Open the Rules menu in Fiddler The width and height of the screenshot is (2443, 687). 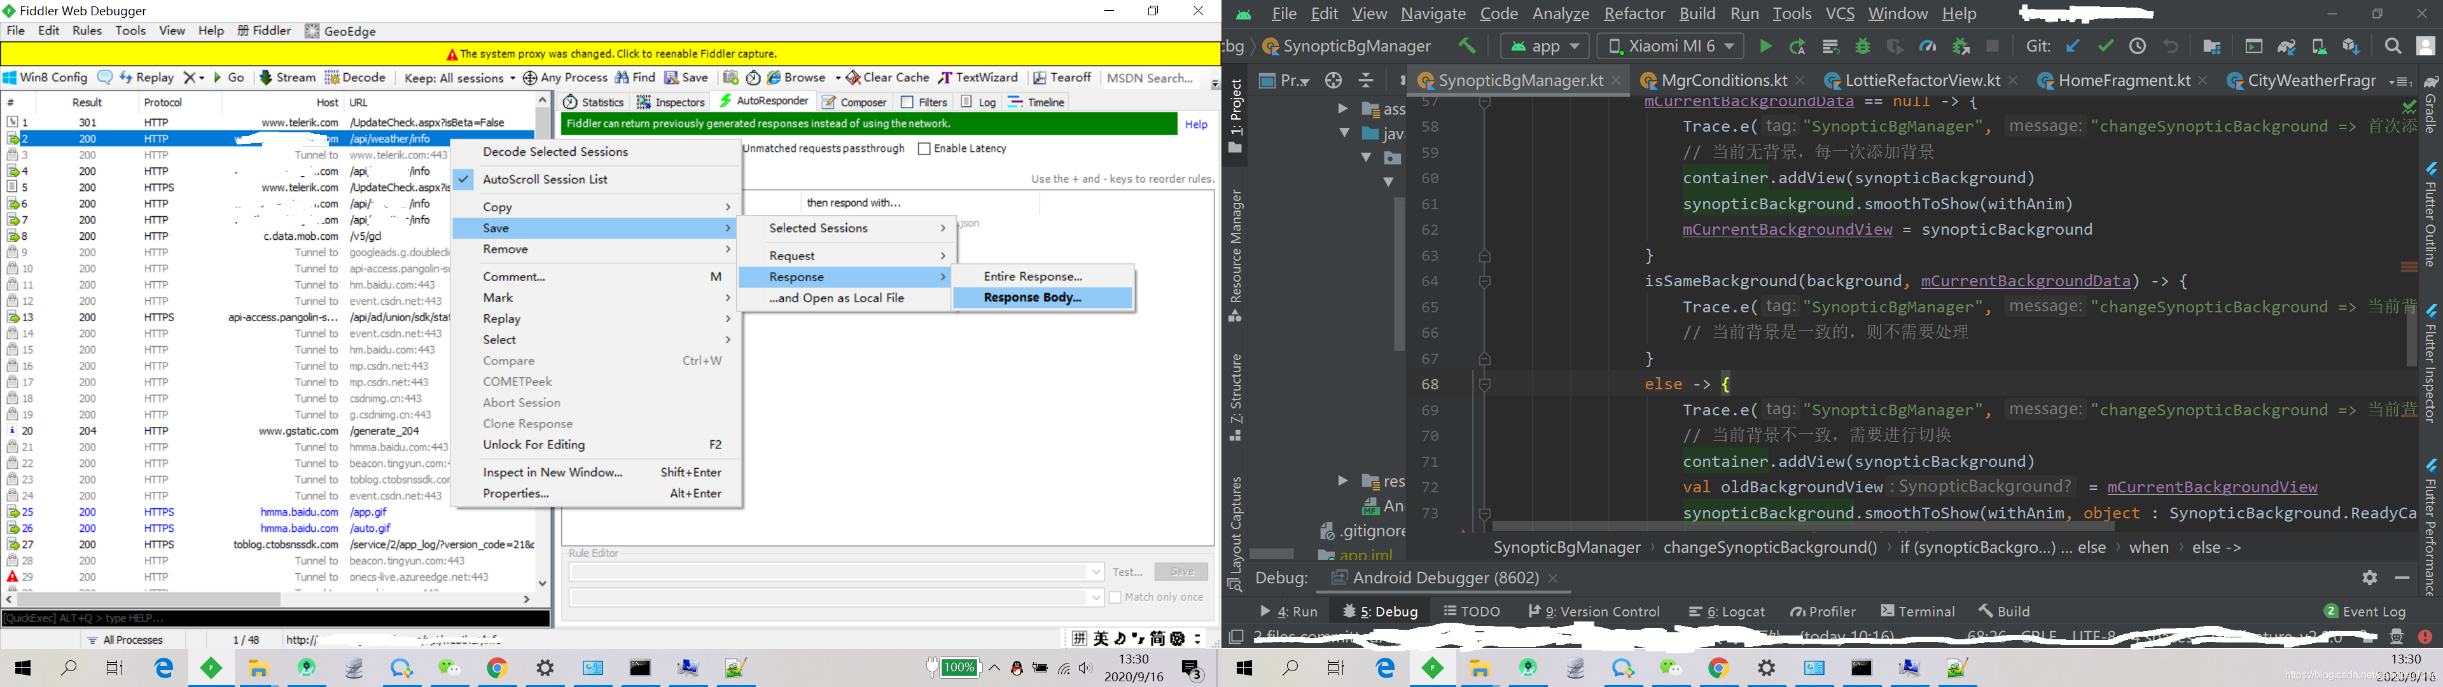click(x=87, y=31)
